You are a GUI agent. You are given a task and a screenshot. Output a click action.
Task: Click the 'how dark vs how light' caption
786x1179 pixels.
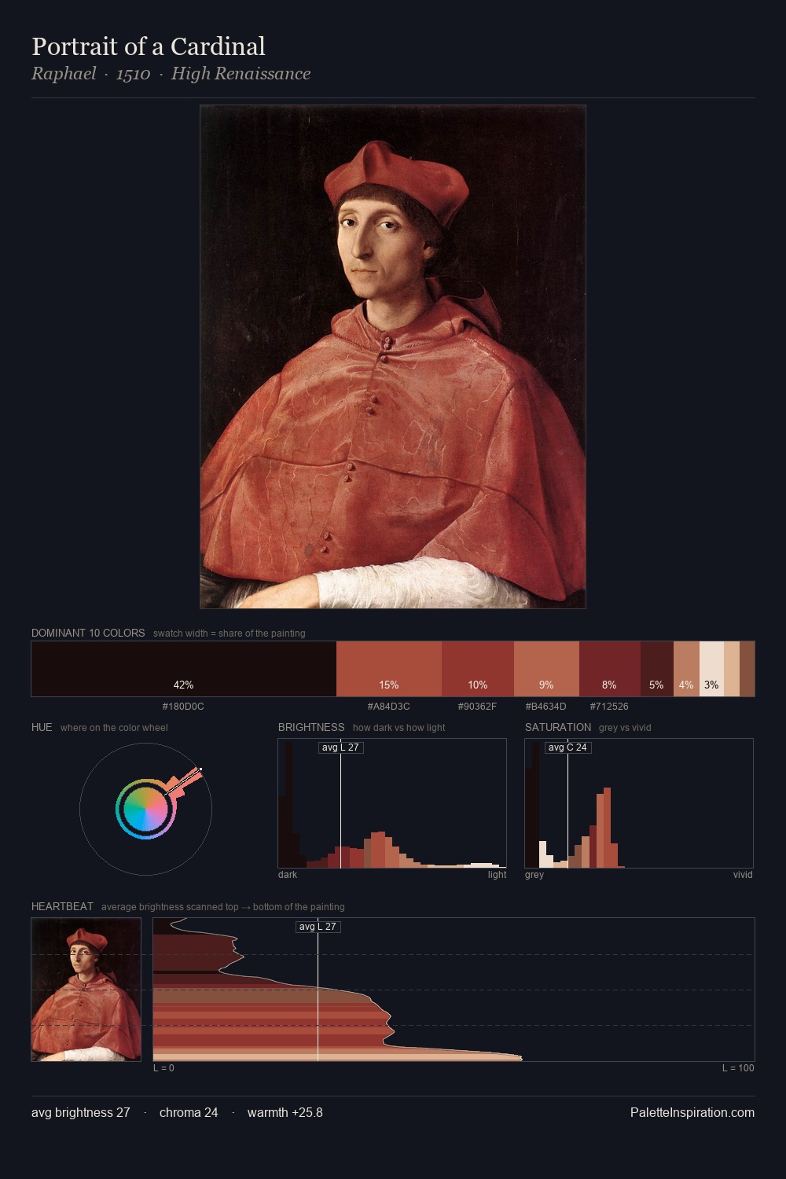click(399, 728)
